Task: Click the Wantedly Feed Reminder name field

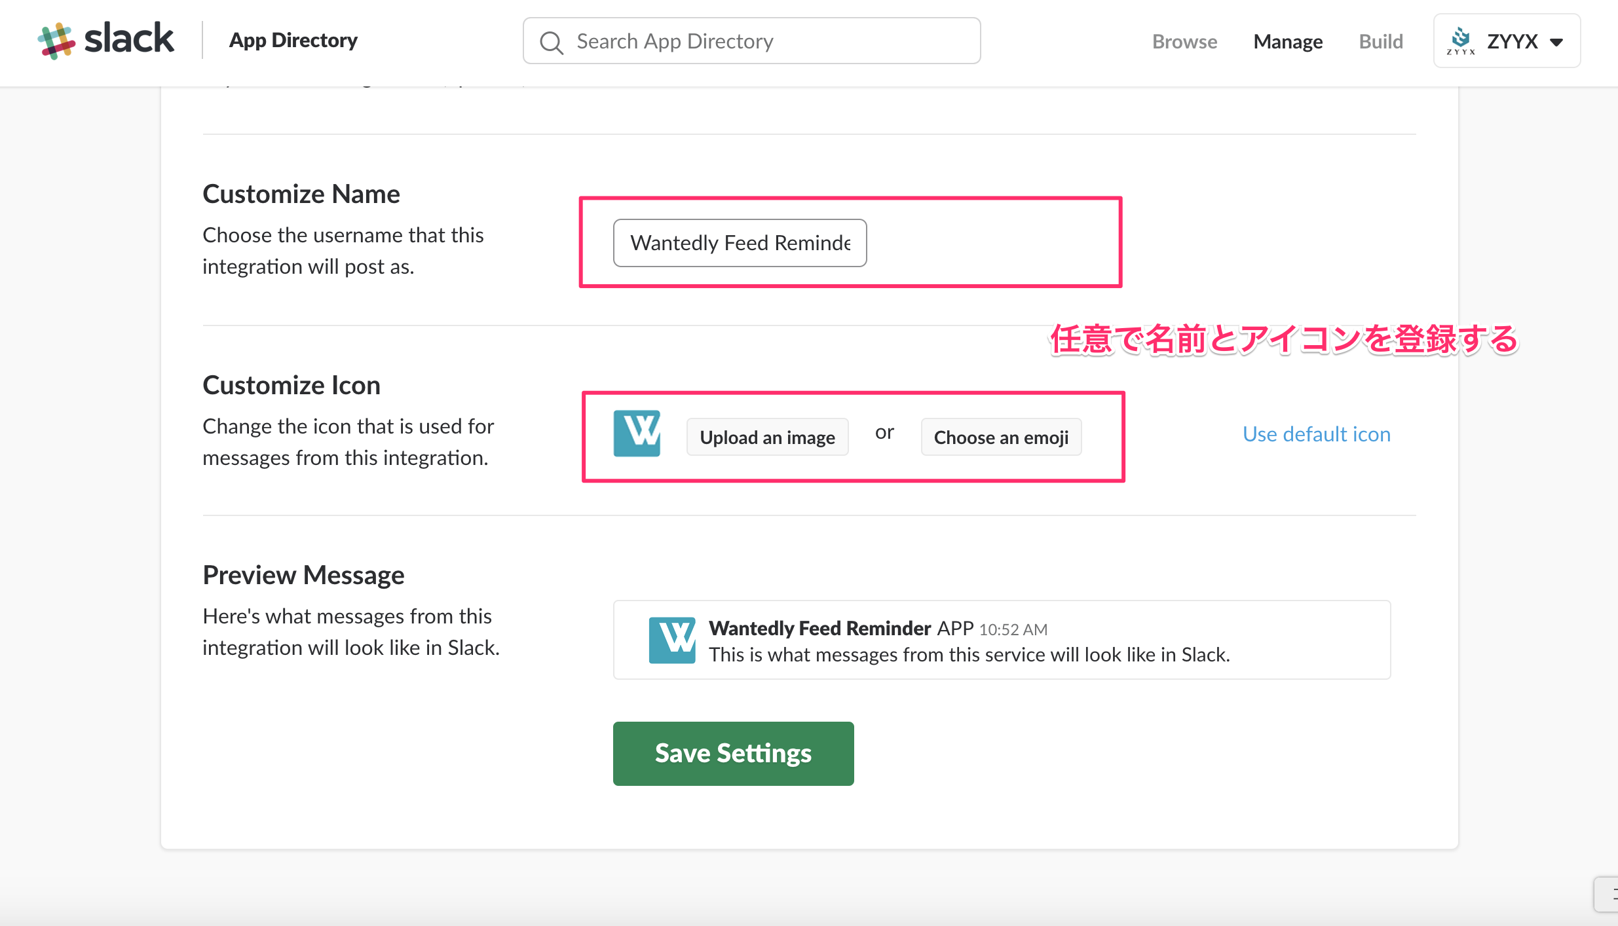Action: (x=740, y=243)
